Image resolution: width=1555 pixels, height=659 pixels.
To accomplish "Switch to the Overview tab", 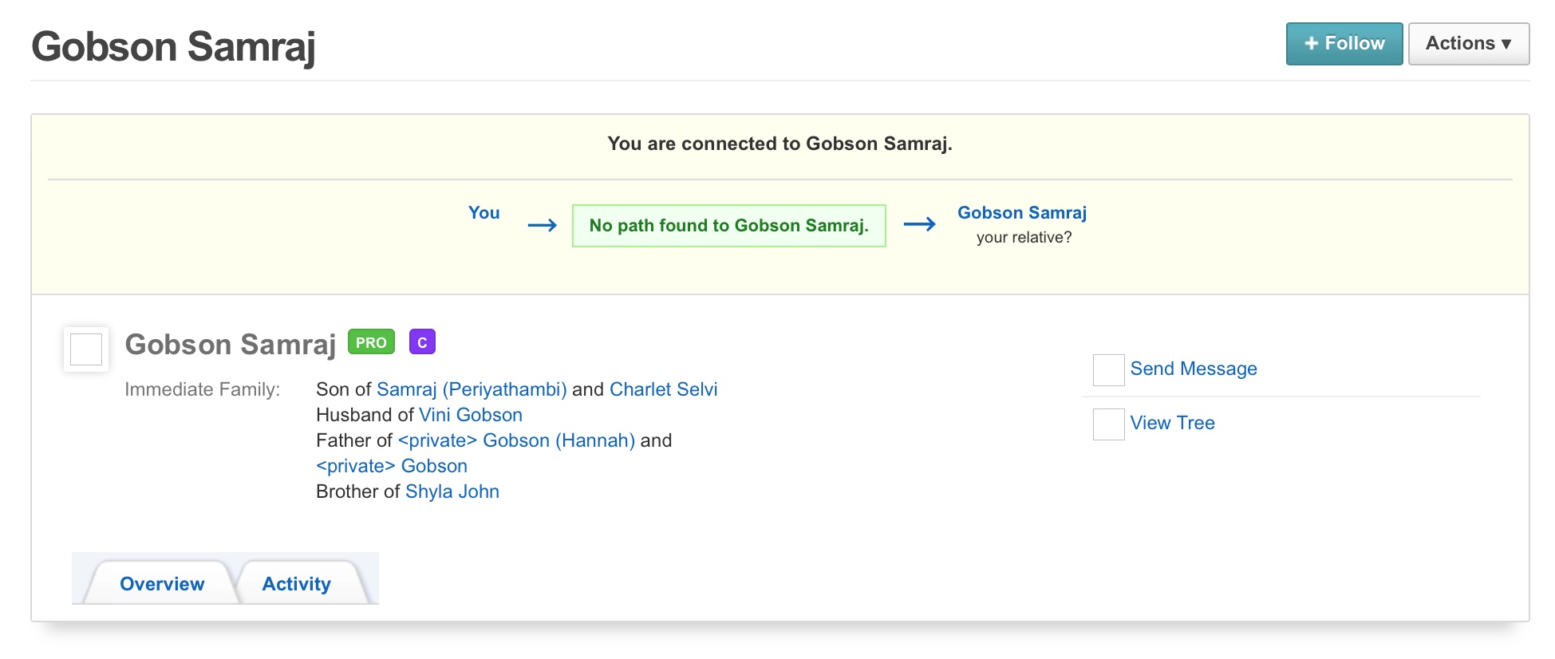I will (x=162, y=584).
